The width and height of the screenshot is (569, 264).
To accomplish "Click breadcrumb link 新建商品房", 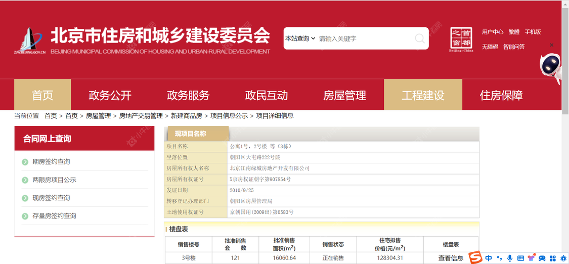I will click(x=187, y=116).
